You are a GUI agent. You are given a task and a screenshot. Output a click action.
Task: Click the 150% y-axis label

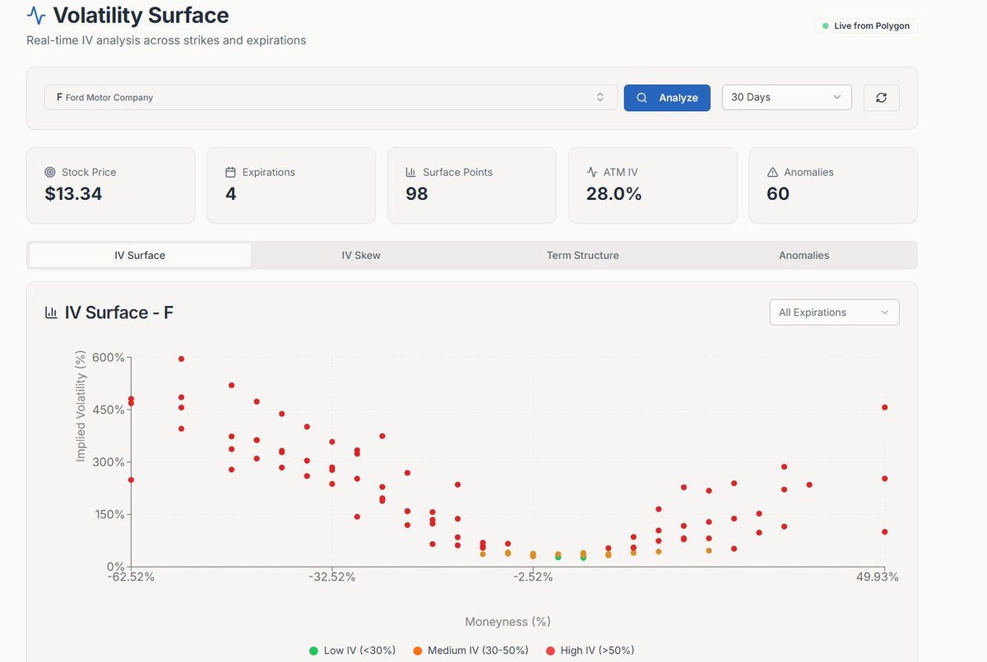[x=108, y=514]
